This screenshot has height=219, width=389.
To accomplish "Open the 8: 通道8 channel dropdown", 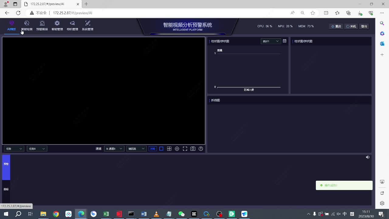I will point(114,149).
